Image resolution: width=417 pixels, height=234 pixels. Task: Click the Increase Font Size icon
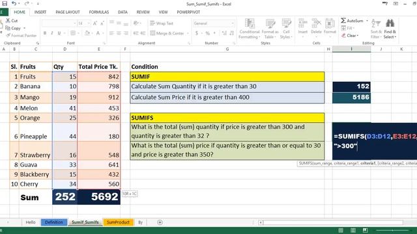click(95, 23)
